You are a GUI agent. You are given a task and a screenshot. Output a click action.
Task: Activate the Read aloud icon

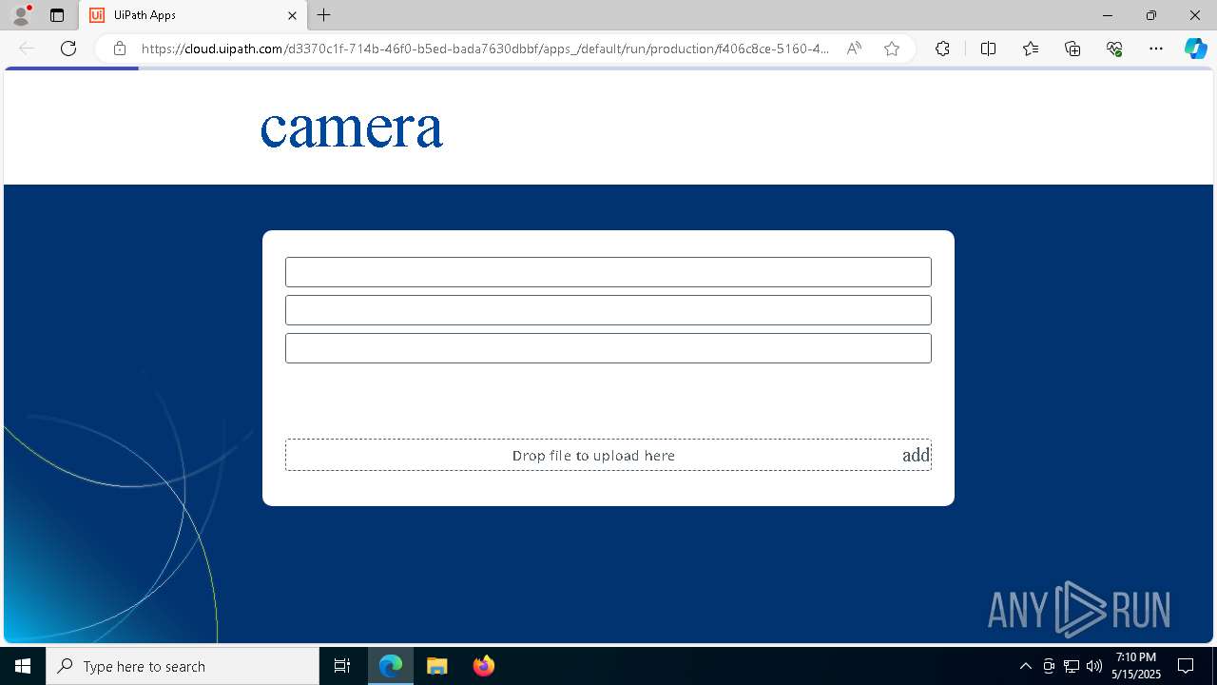click(854, 49)
